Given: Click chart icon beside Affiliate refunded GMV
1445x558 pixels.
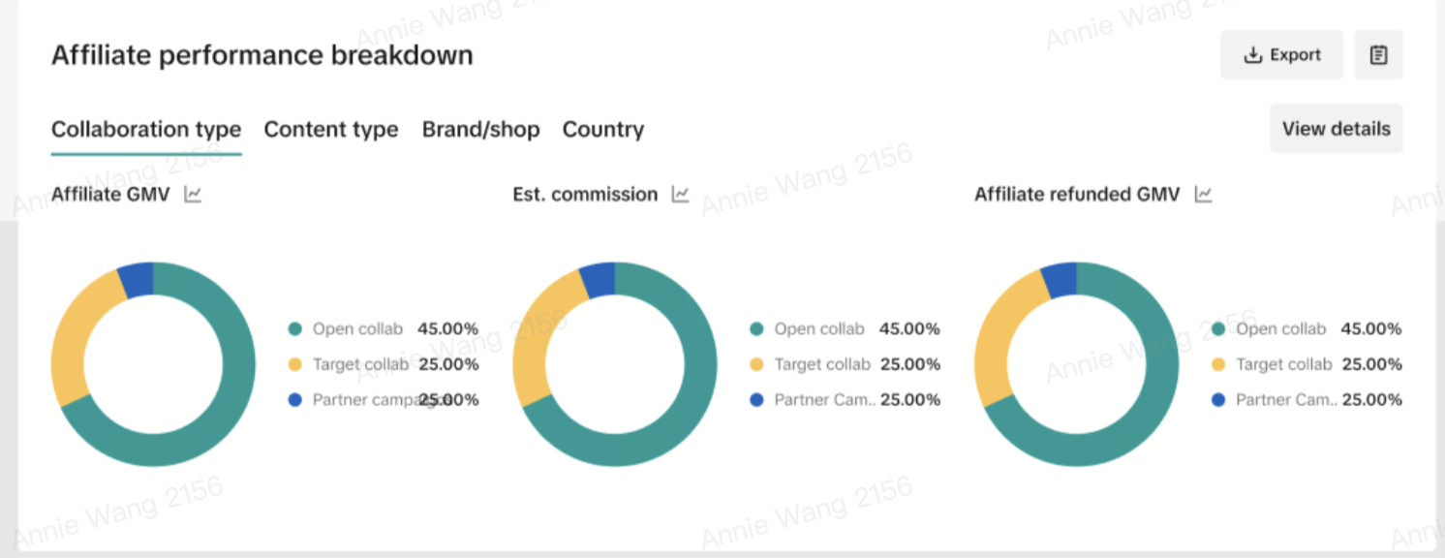Looking at the screenshot, I should tap(1203, 195).
